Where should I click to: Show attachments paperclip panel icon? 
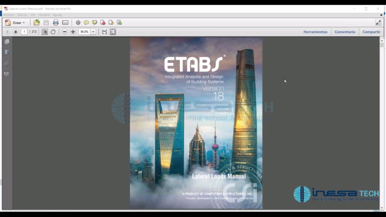tap(7, 63)
